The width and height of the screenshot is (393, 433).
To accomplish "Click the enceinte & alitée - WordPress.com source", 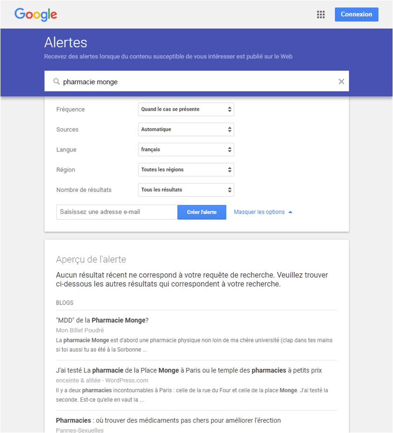I will pyautogui.click(x=102, y=380).
